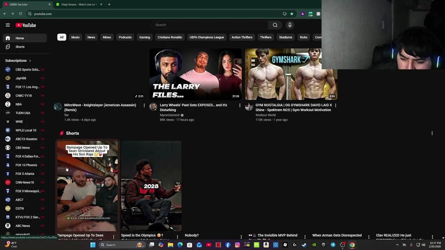The image size is (445, 250).
Task: Click the Windows taskbar Search box
Action: tap(122, 245)
